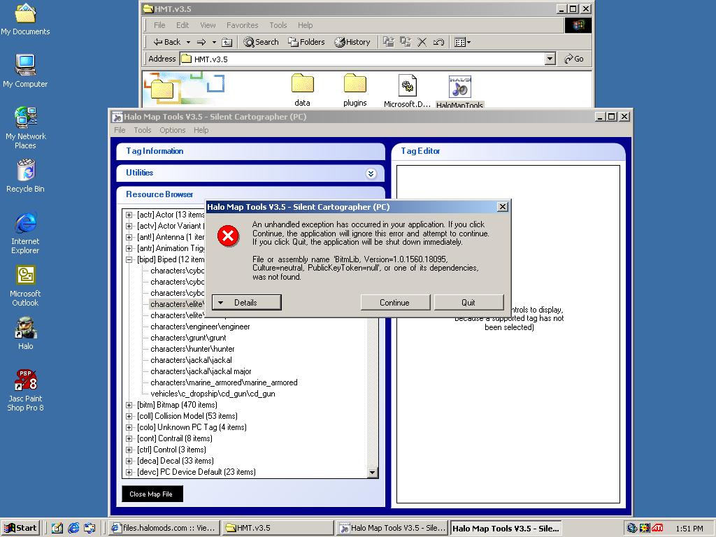Click the Show Desktop quick launch icon
Image resolution: width=716 pixels, height=537 pixels.
pos(57,528)
